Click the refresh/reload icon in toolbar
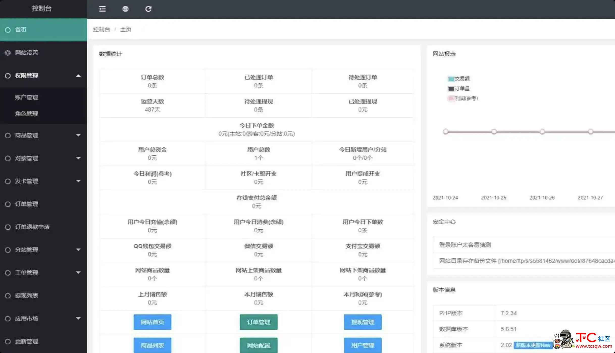Screen dimensions: 615x353 click(149, 9)
